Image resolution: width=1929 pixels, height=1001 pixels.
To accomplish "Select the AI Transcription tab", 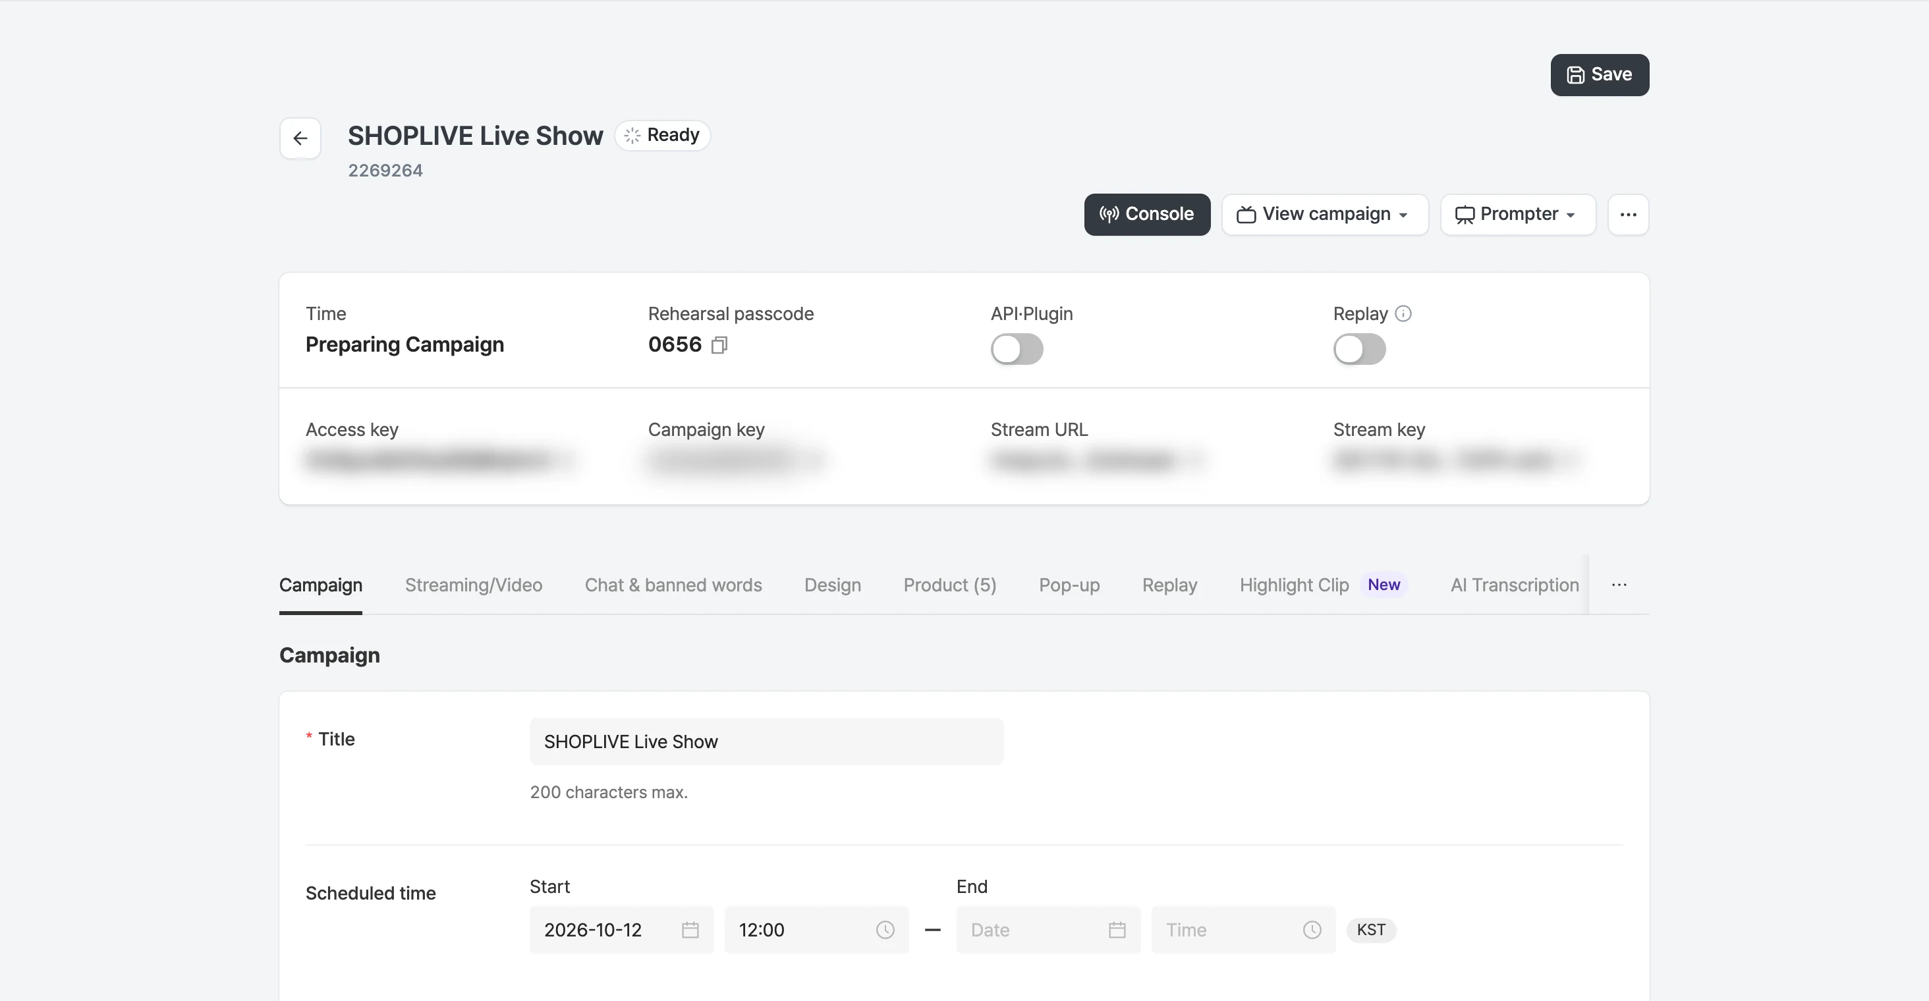I will pos(1514,585).
